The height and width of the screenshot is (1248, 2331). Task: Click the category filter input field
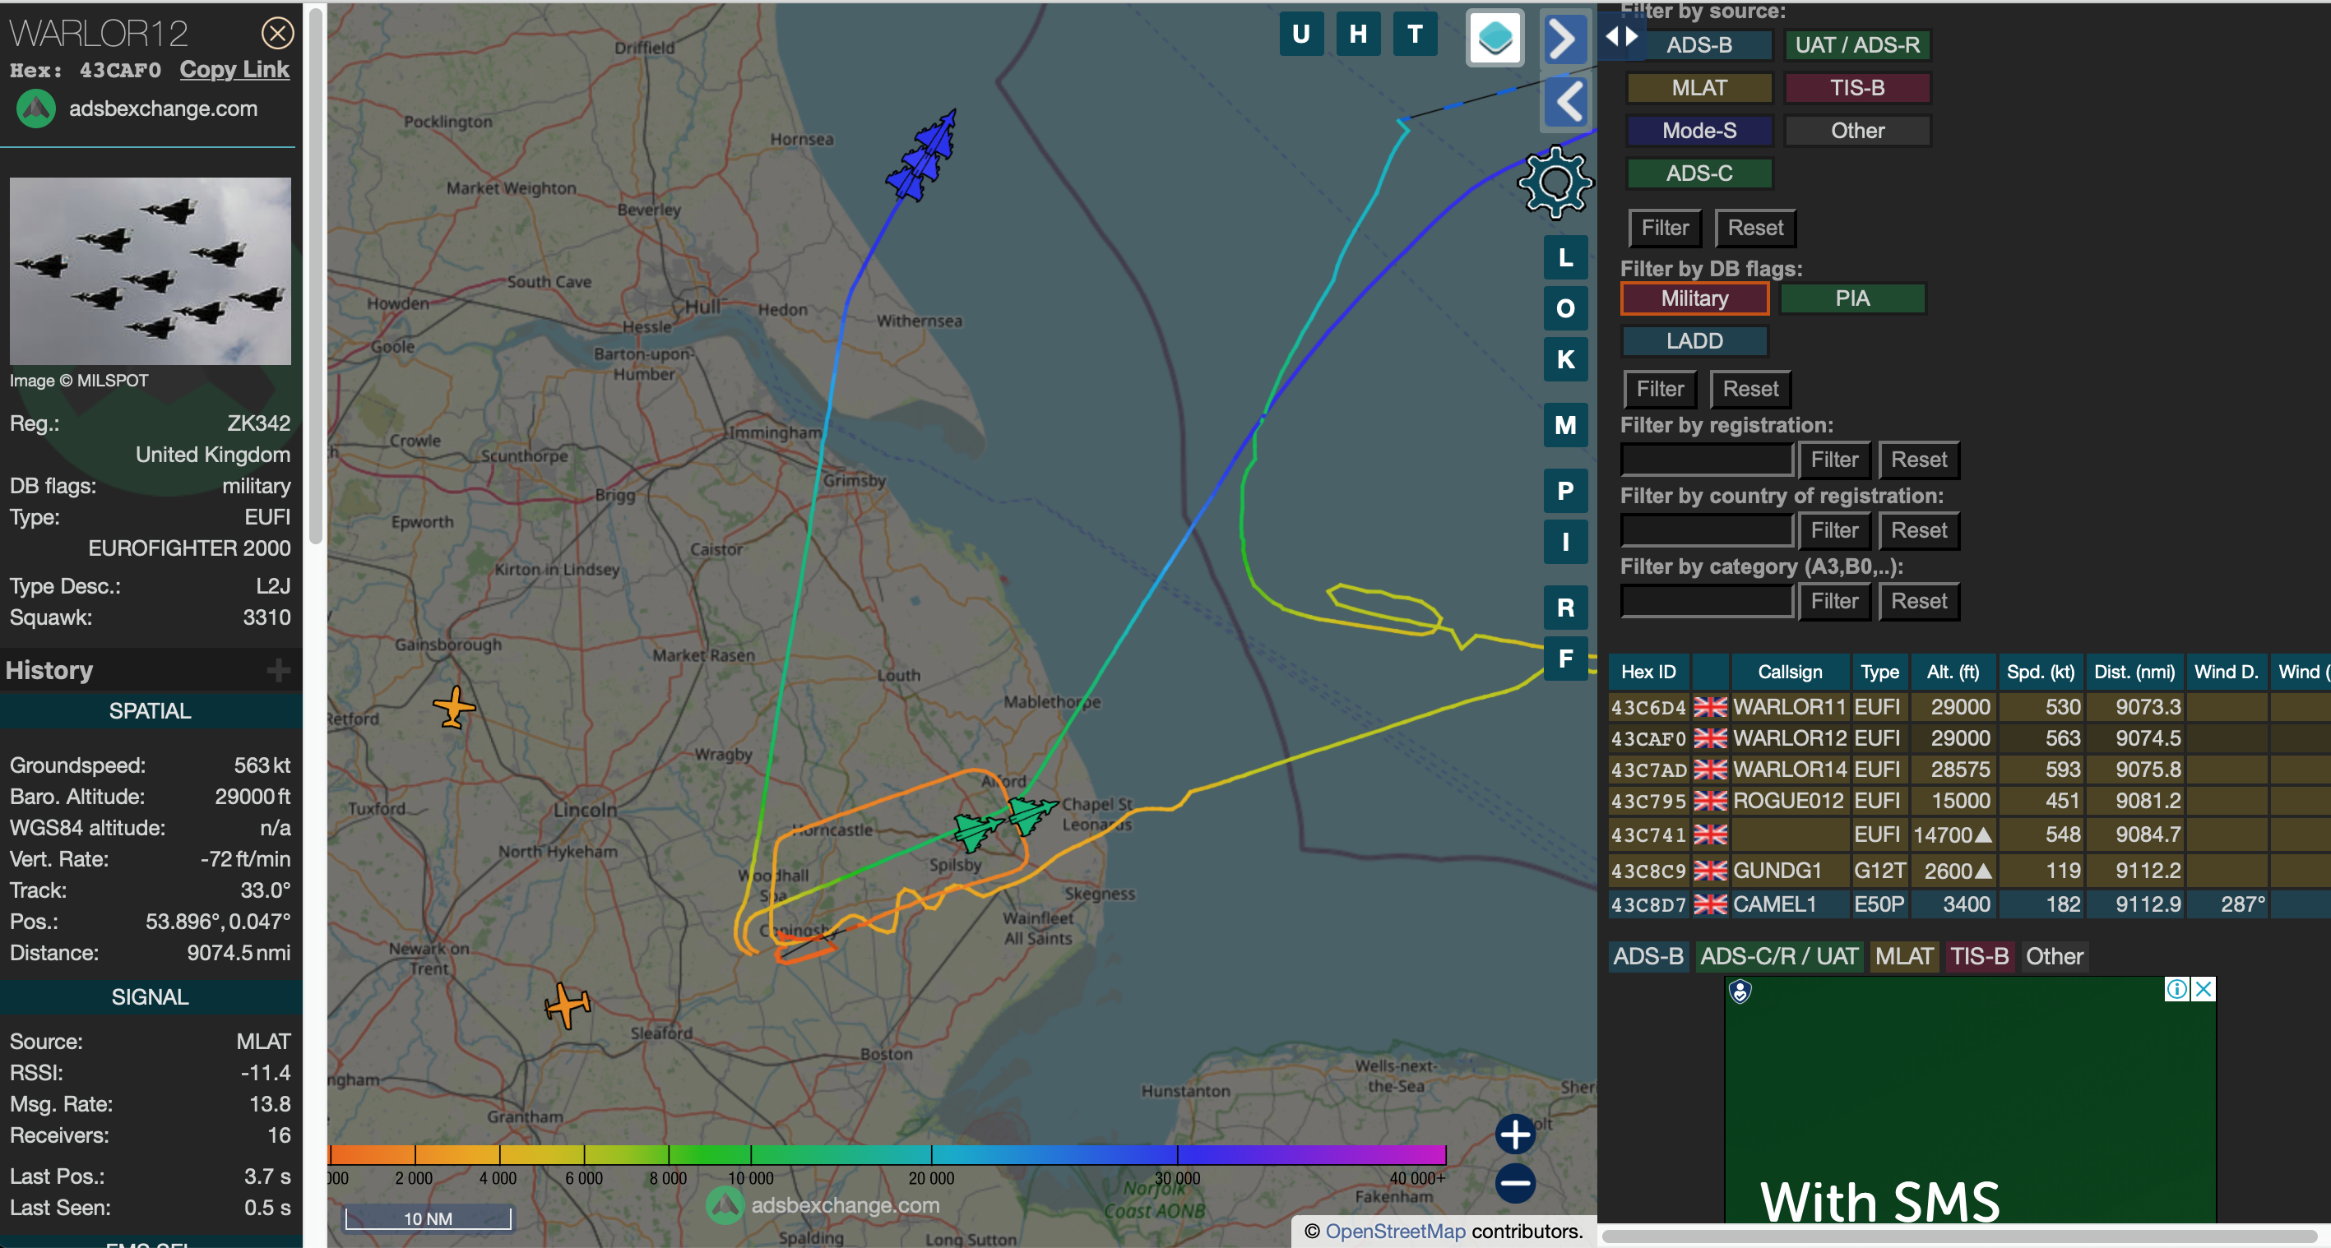(x=1707, y=602)
